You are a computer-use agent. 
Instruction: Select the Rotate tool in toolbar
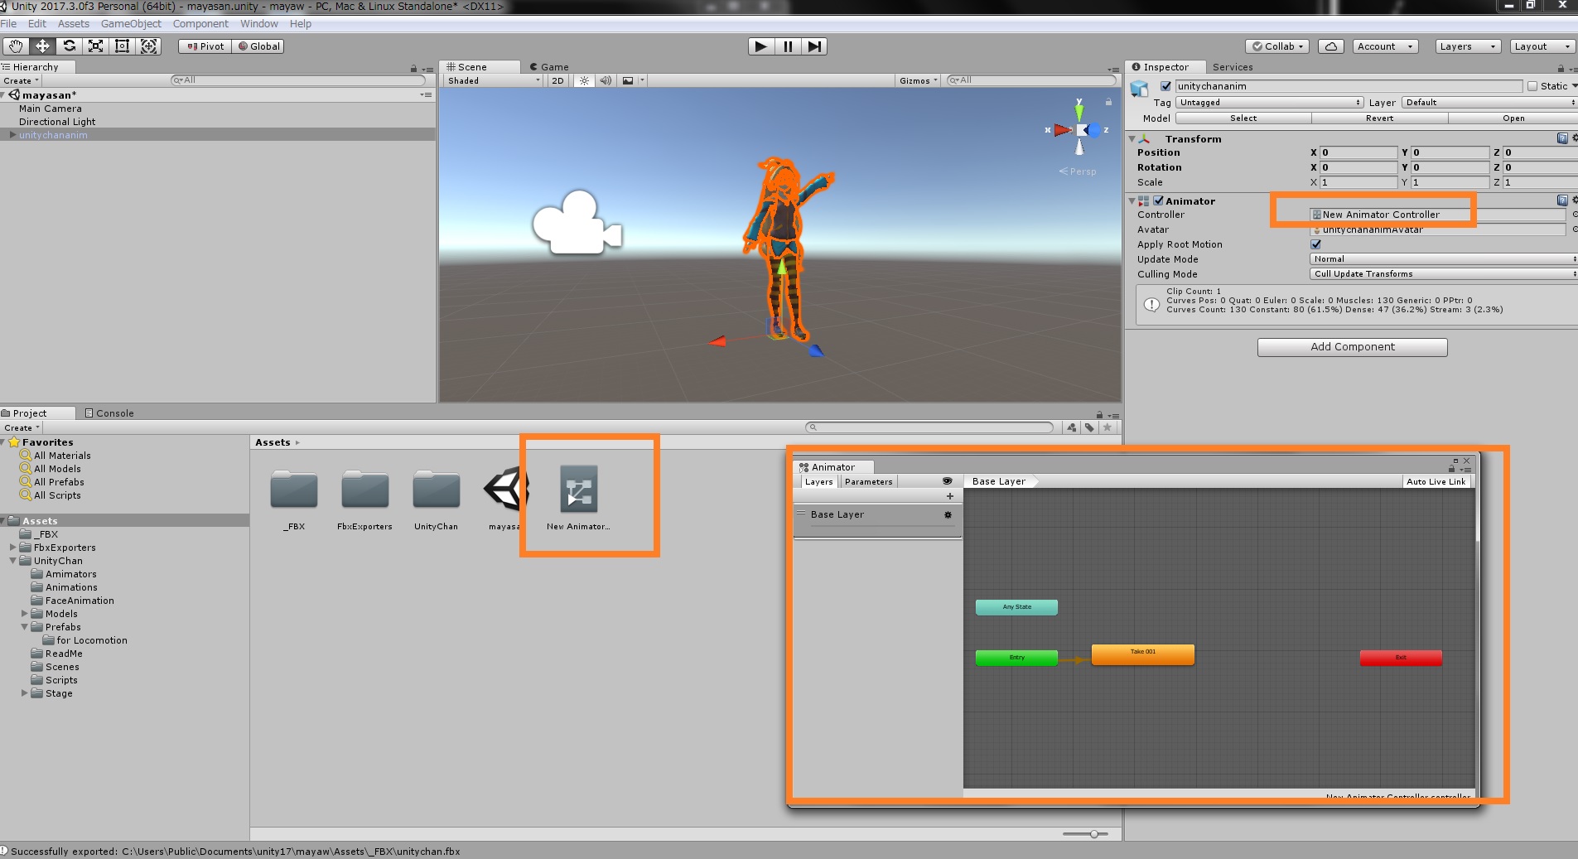(x=70, y=46)
